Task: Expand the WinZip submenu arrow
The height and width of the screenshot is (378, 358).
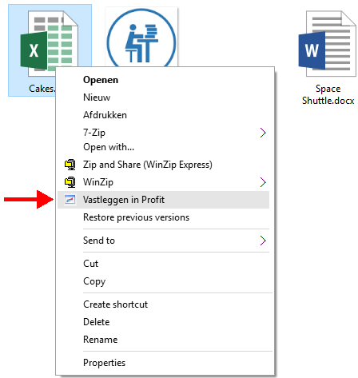Action: click(x=263, y=182)
